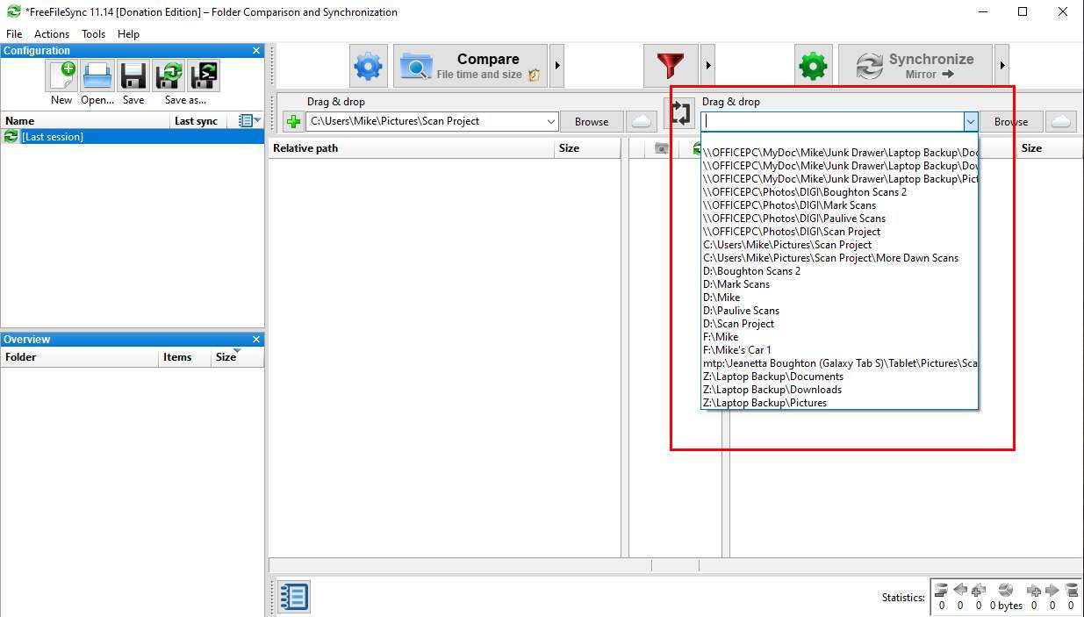Click the Items column header in Overview
Screen dimensions: 1084x617
(x=184, y=357)
